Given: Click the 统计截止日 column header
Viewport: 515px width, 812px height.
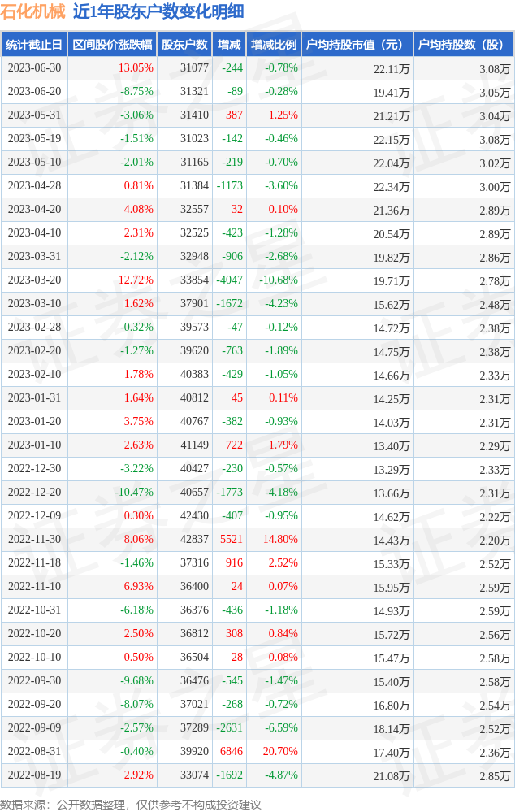Looking at the screenshot, I should [x=34, y=45].
